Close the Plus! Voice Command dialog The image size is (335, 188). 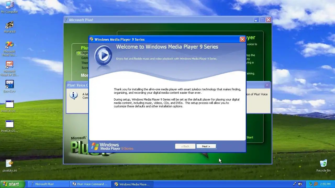tap(267, 85)
